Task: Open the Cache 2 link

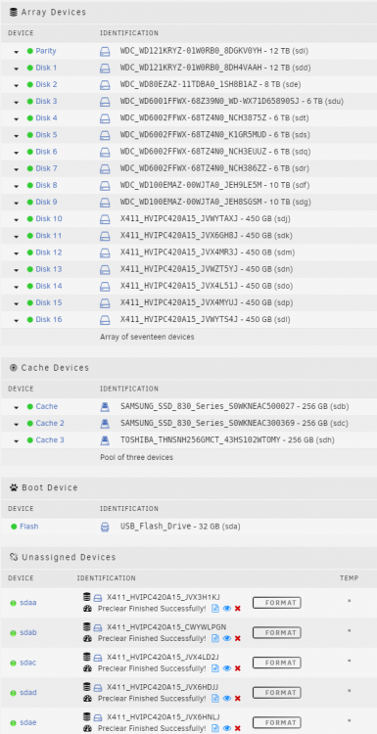Action: [x=50, y=424]
